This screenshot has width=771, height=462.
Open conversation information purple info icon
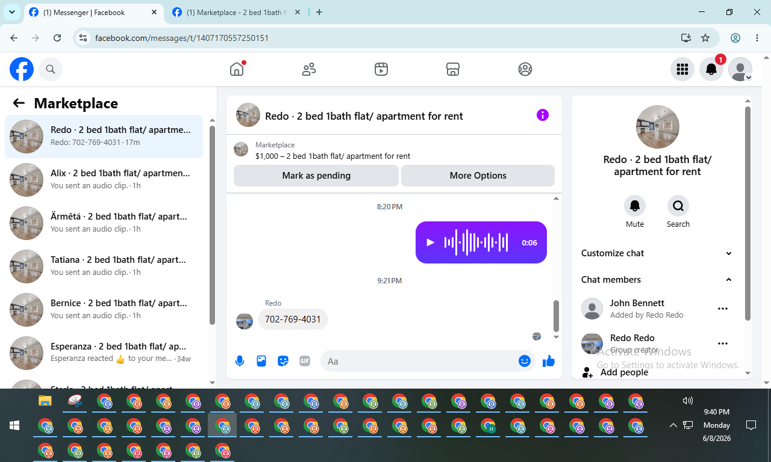[543, 115]
